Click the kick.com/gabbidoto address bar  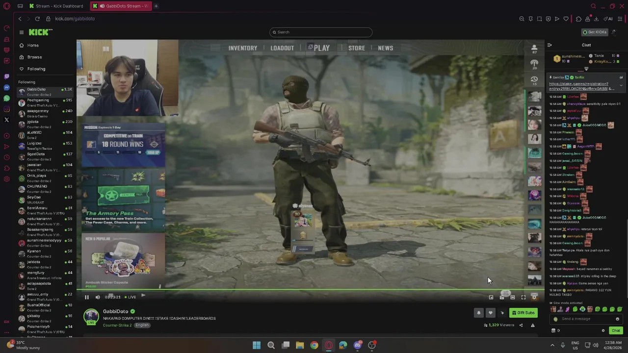(75, 19)
